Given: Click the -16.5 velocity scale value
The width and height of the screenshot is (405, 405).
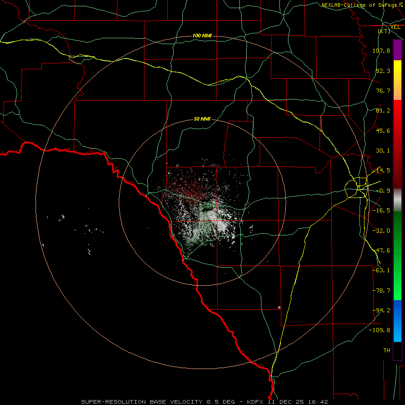Looking at the screenshot, I should (x=381, y=211).
